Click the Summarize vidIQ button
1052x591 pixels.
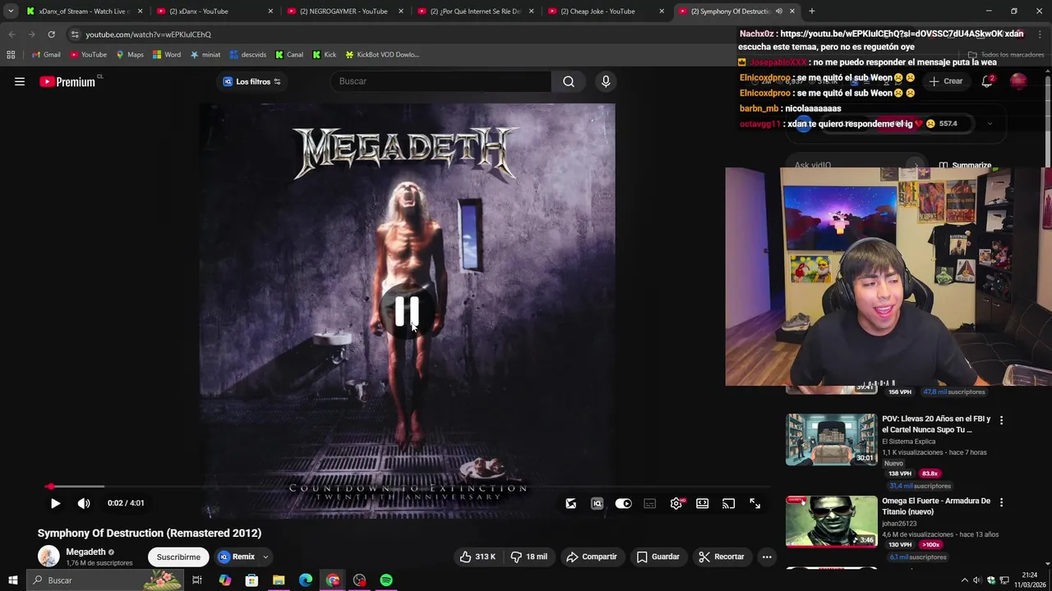[x=966, y=165]
